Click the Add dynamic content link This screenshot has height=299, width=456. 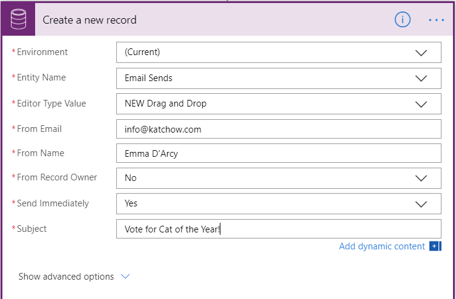pyautogui.click(x=382, y=246)
